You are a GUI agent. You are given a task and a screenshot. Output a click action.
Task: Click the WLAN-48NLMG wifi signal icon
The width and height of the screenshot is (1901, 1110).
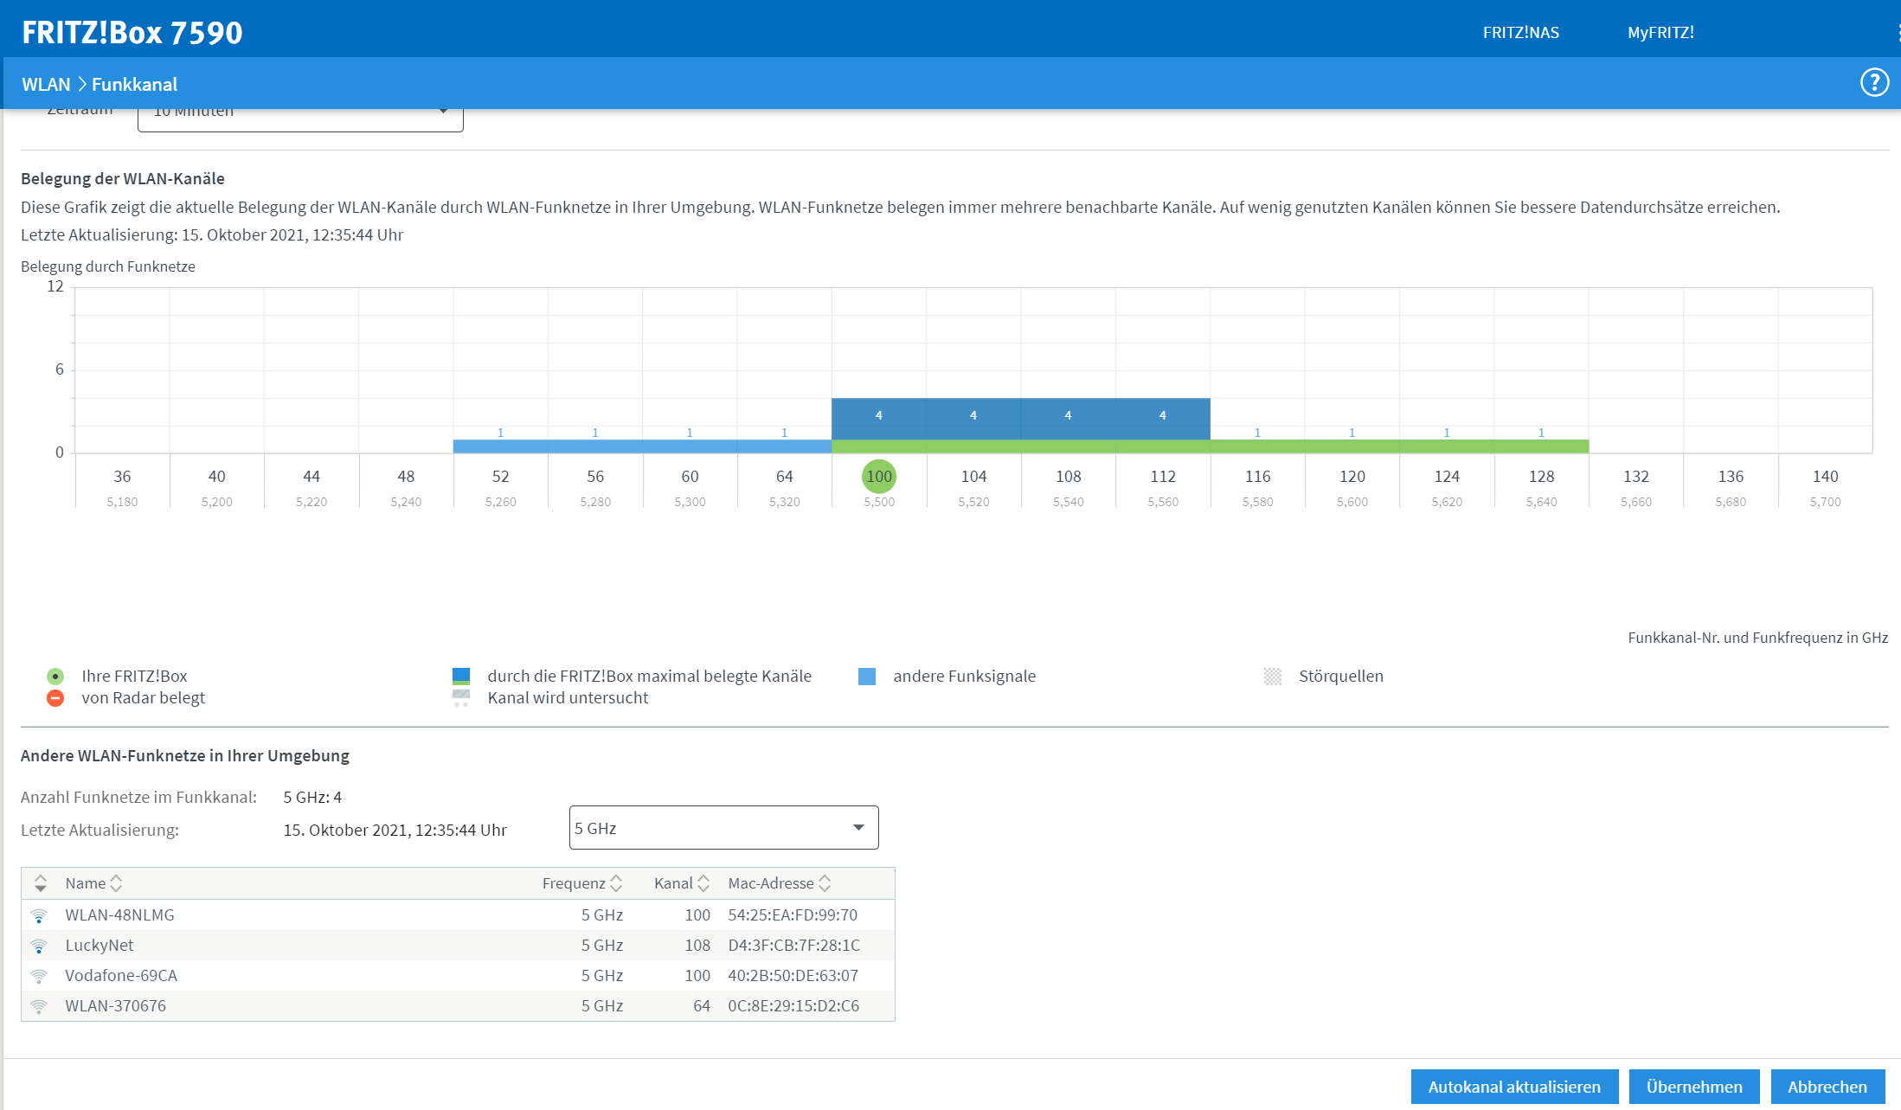point(39,915)
